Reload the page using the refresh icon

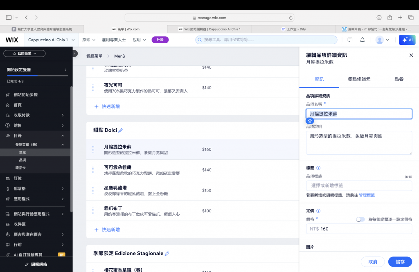pyautogui.click(x=291, y=18)
